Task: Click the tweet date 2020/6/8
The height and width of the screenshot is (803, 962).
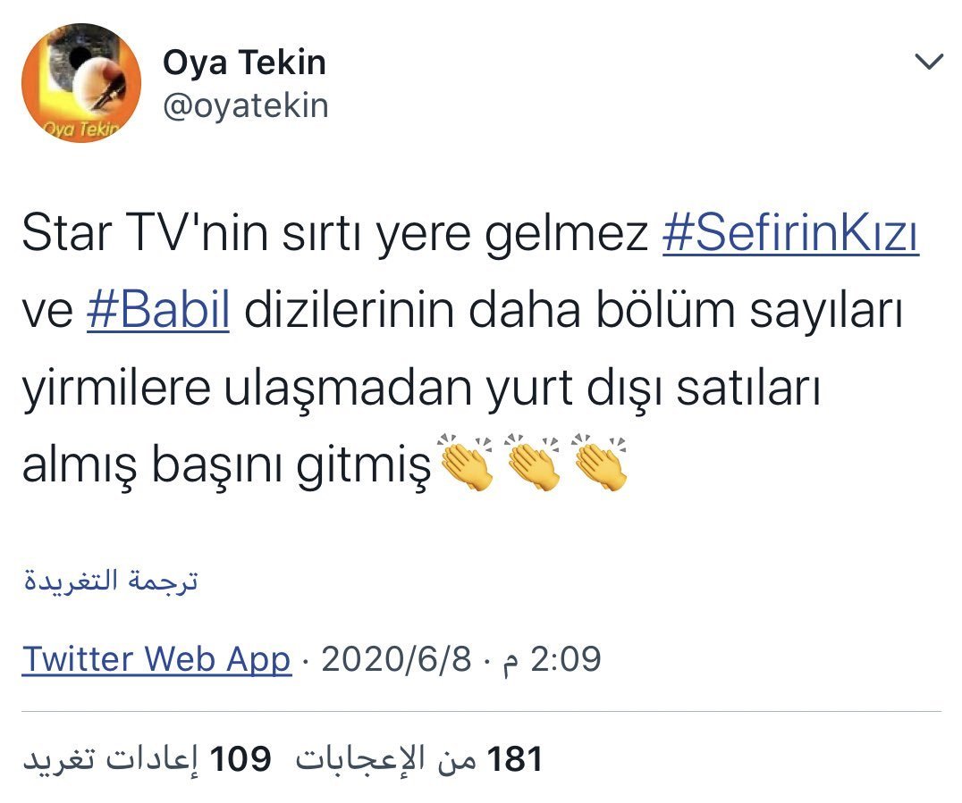Action: pyautogui.click(x=396, y=659)
